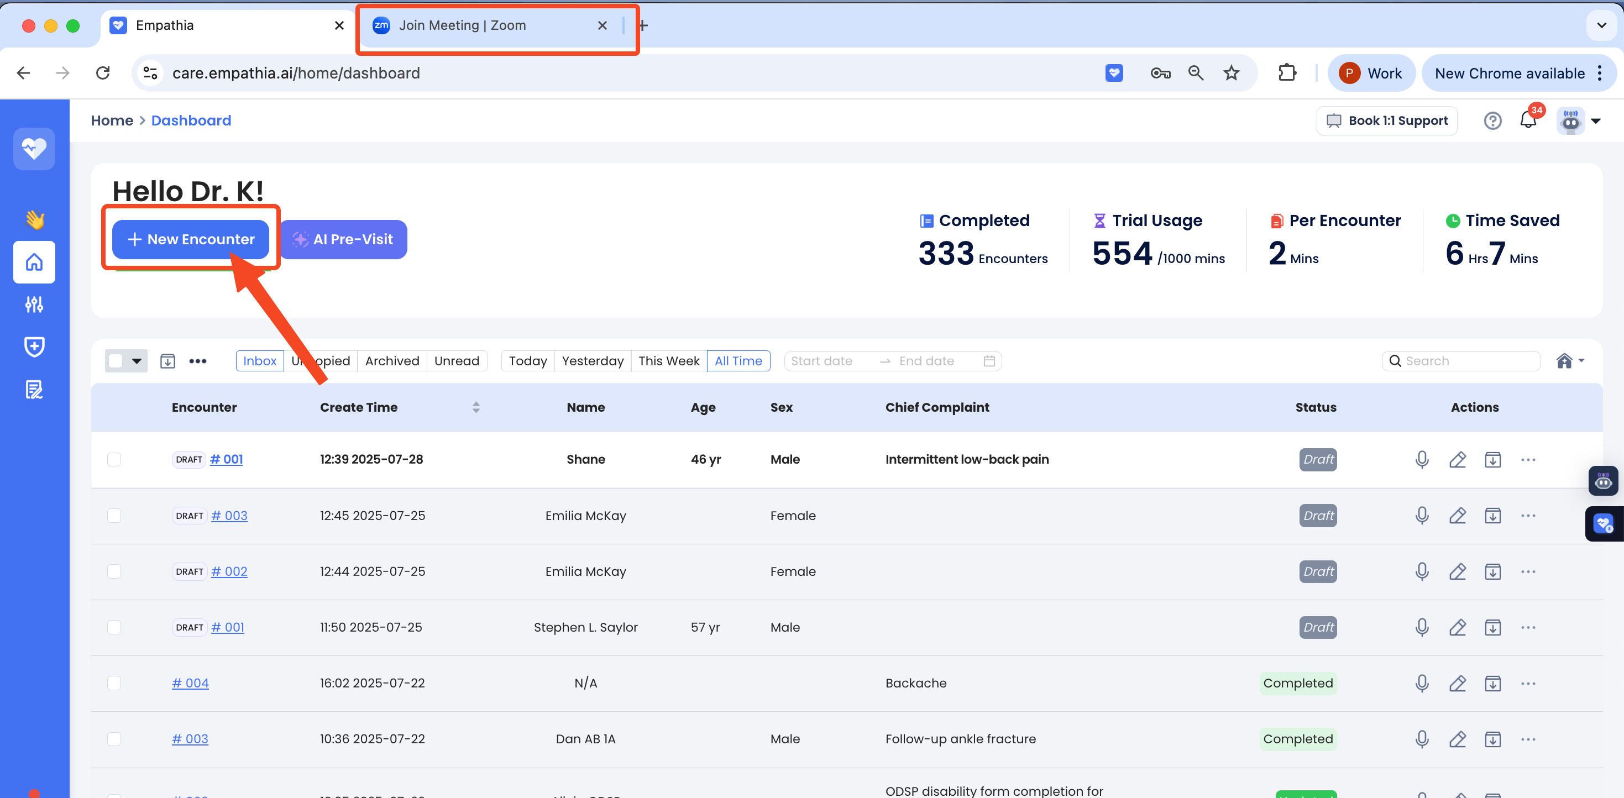
Task: Select checkbox for Dan AB 1A row
Action: pyautogui.click(x=114, y=739)
